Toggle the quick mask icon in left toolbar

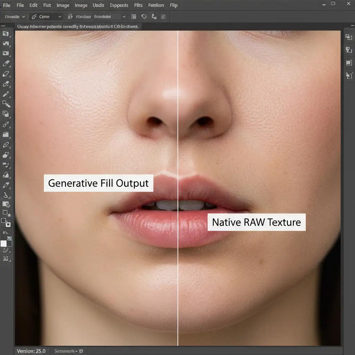[x=6, y=213]
